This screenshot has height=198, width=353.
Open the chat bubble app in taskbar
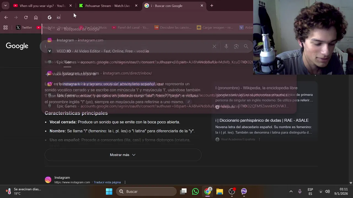tap(244, 191)
